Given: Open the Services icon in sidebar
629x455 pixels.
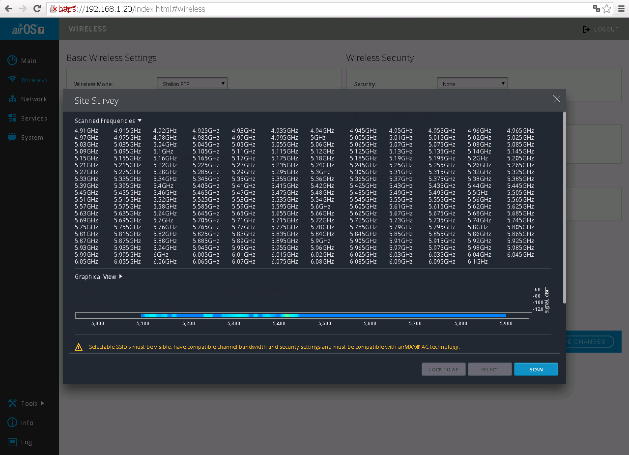Looking at the screenshot, I should click(12, 118).
